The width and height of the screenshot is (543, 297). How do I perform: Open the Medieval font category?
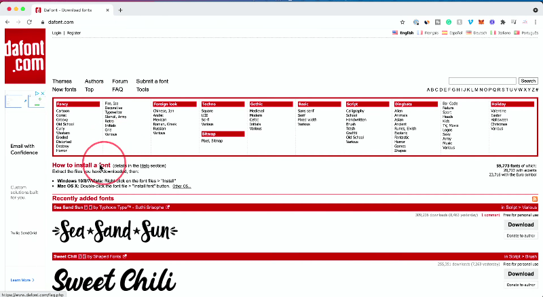257,111
